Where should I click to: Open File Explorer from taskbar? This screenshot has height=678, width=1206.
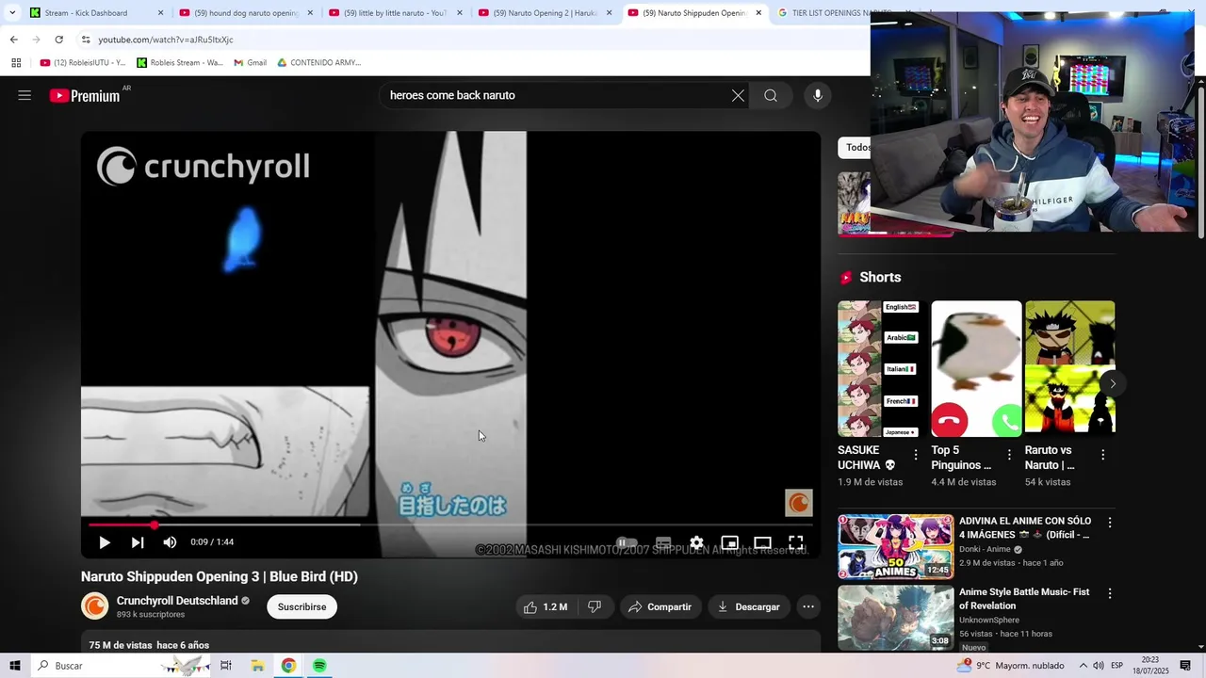coord(256,666)
